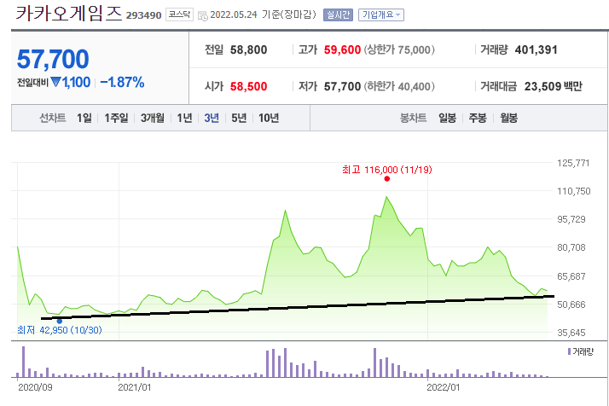This screenshot has height=406, width=609.
Task: Click the 50,666 y-axis label
Action: click(x=571, y=304)
